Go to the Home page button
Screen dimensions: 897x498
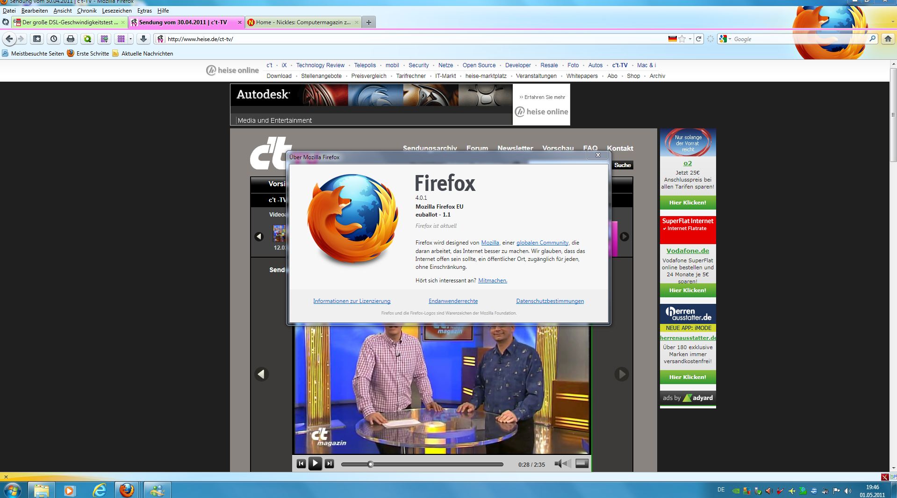coord(888,39)
